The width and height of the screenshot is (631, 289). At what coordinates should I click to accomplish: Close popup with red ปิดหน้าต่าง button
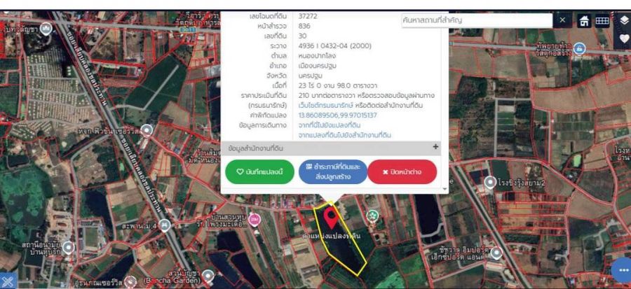(402, 172)
